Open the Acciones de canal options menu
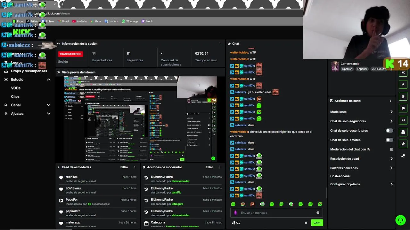Image resolution: width=410 pixels, height=230 pixels. coord(390,101)
